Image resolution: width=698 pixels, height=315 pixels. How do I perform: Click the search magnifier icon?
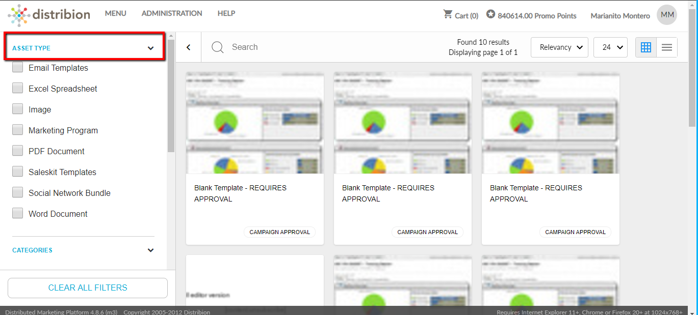click(218, 47)
